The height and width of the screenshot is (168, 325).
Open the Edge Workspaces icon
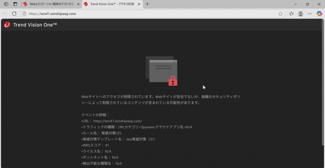click(x=6, y=4)
